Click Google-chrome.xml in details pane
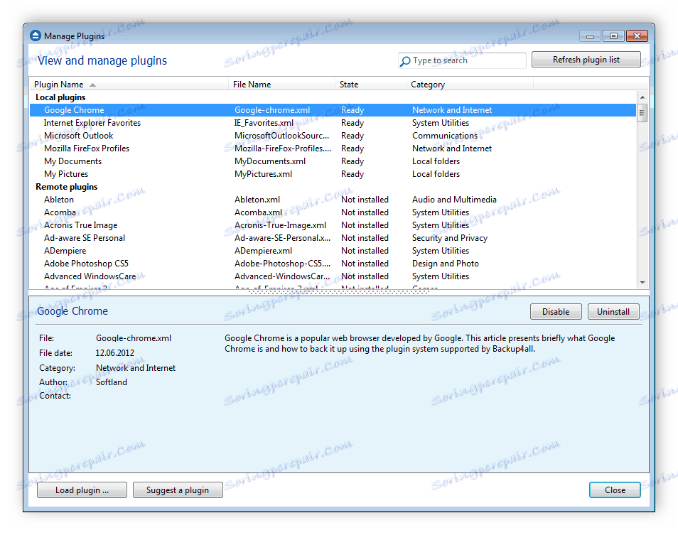This screenshot has width=678, height=535. coord(133,338)
